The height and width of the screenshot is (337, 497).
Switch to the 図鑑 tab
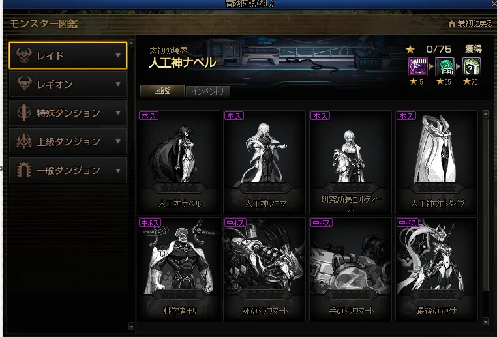(x=162, y=91)
